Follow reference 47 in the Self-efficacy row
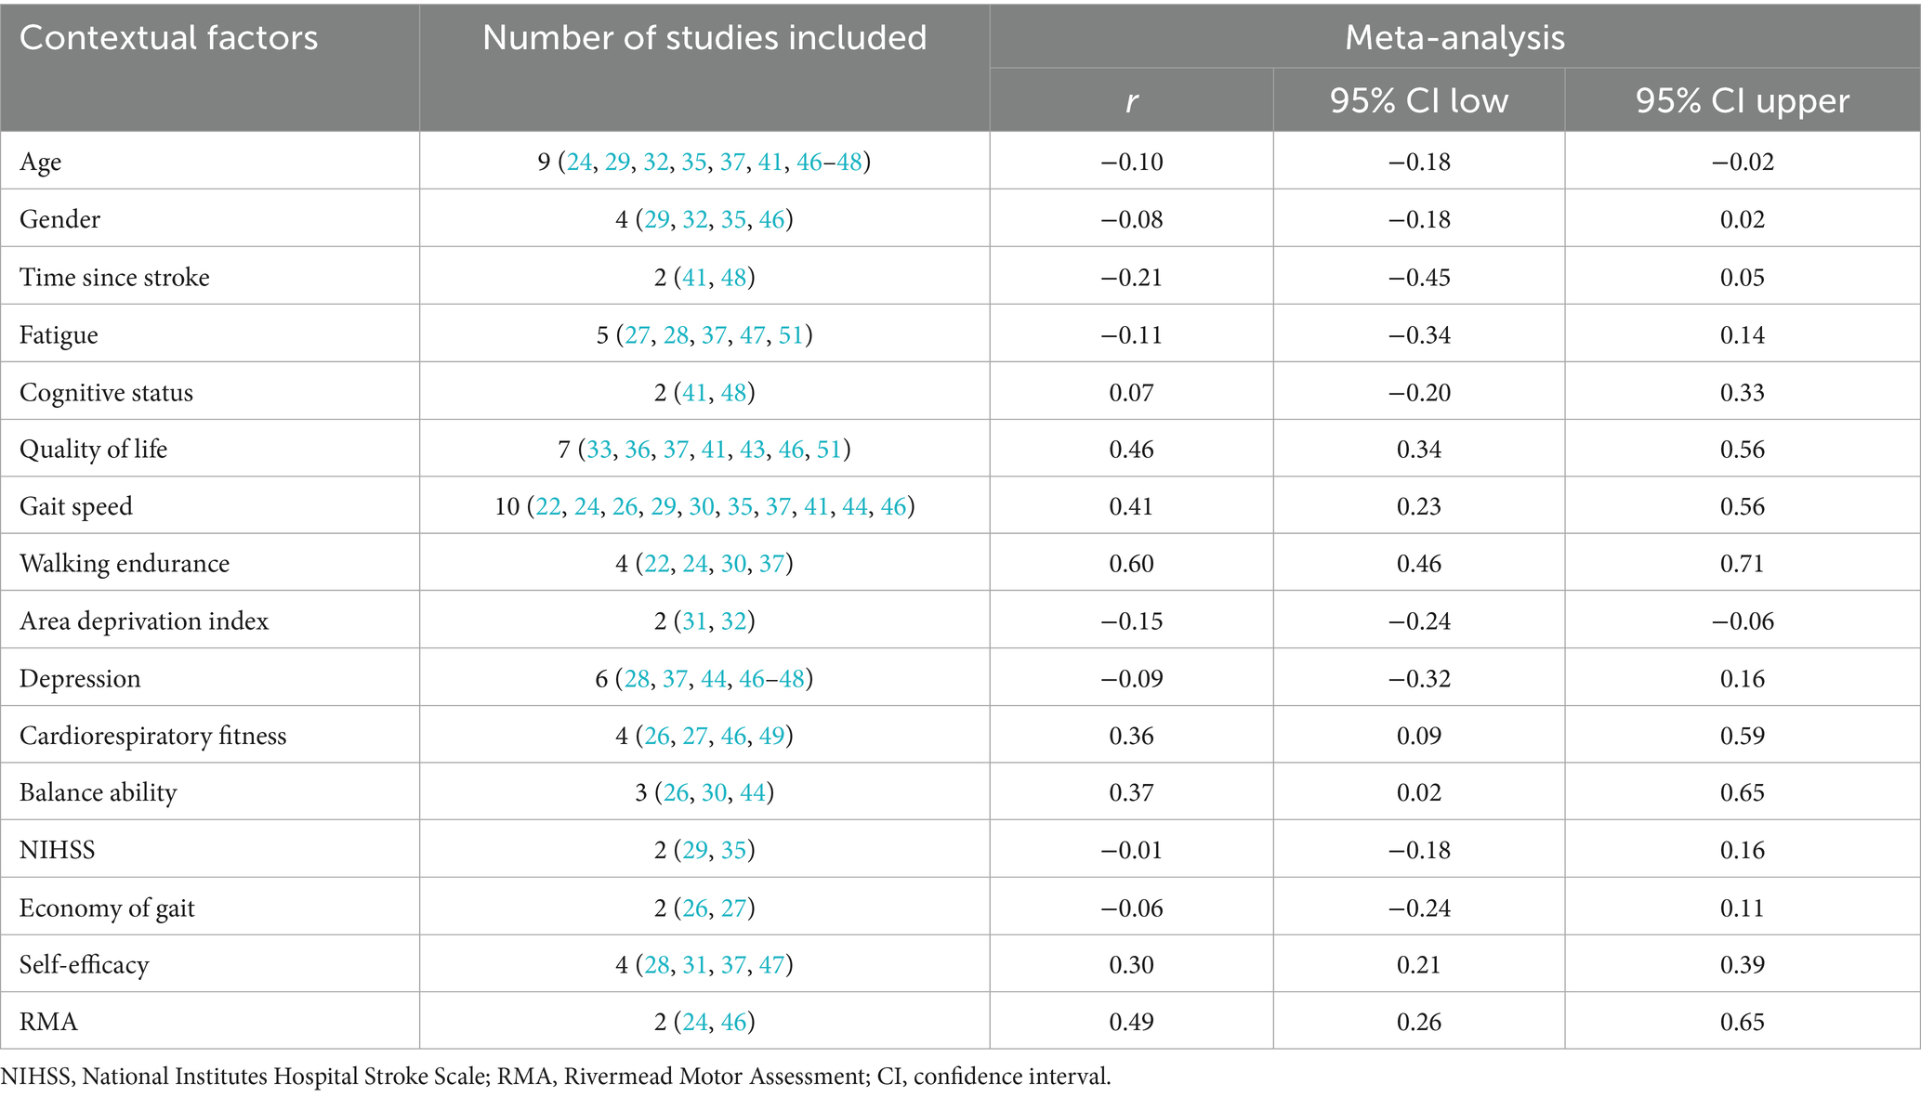1921x1097 pixels. pos(772,965)
